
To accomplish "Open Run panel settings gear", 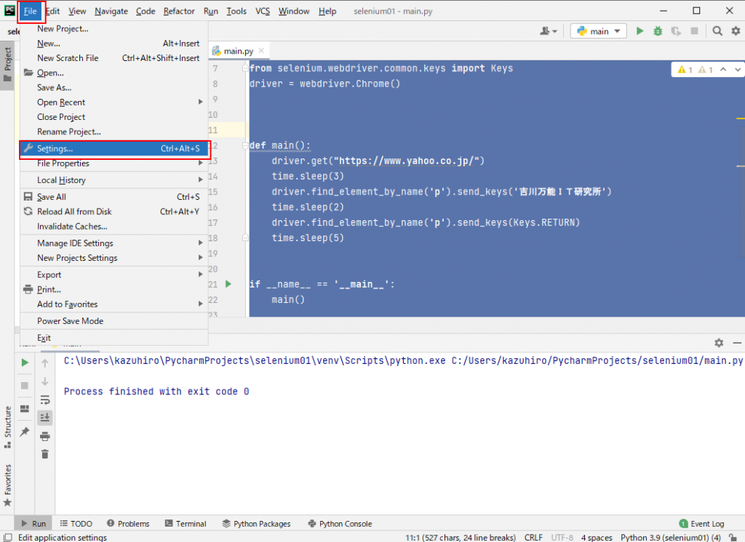I will (719, 343).
